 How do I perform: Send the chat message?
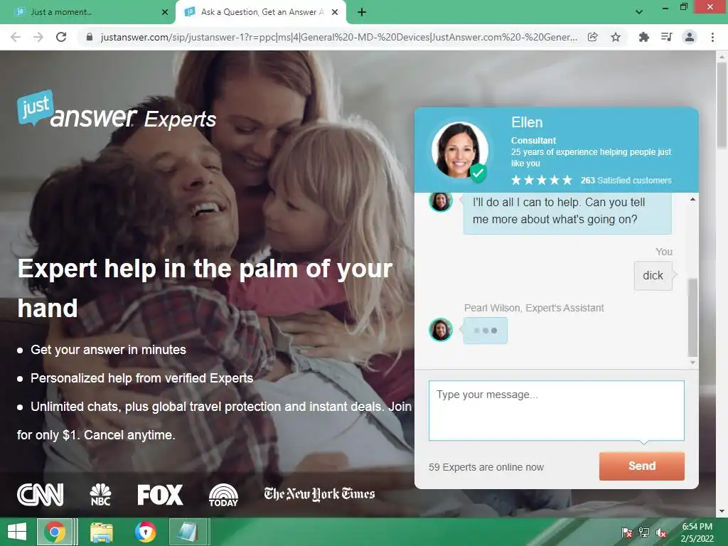click(x=642, y=466)
